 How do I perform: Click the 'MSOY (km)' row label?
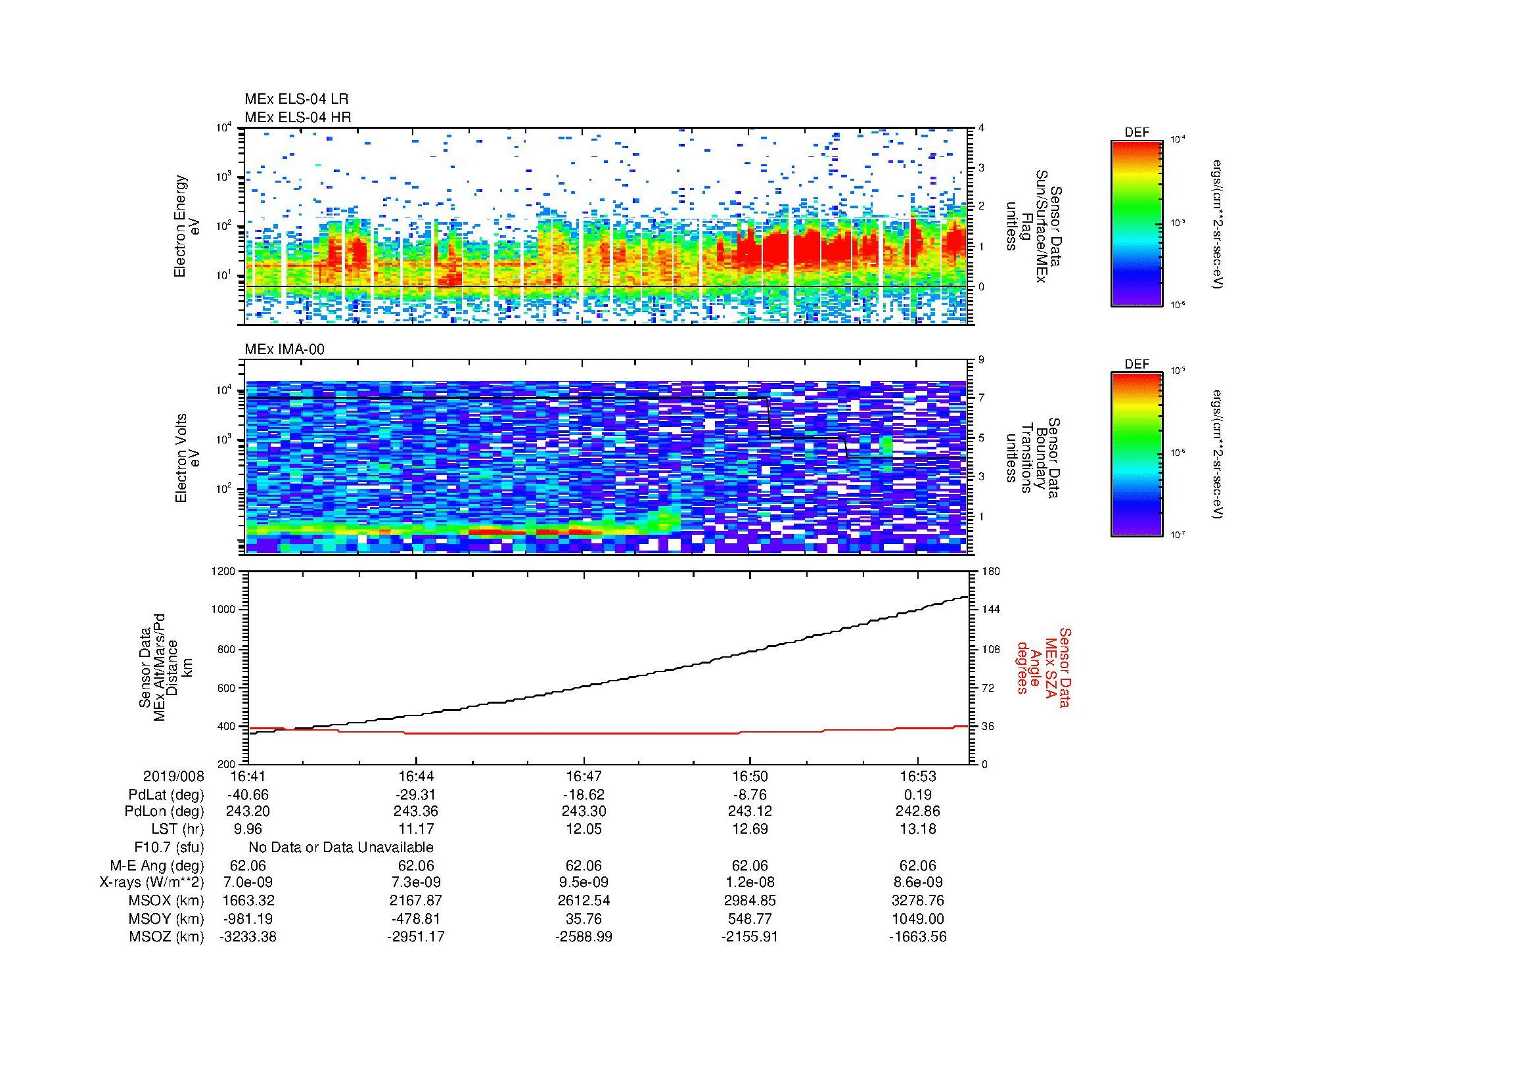point(166,919)
